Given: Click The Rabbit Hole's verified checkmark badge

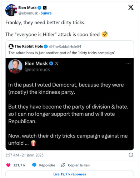Looking at the screenshot, I should [x=46, y=46].
